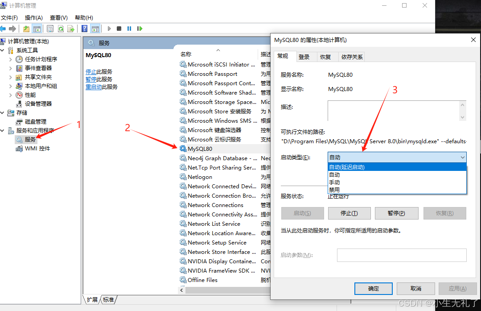
Task: Select 共享文件夹 in the tree
Action: 38,77
